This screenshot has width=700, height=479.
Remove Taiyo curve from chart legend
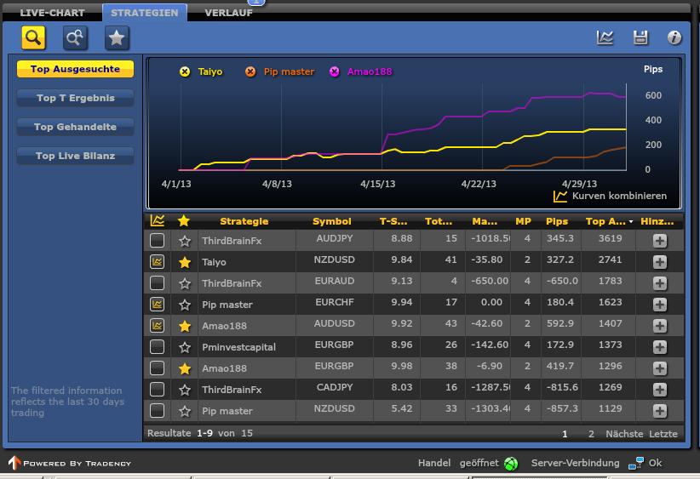tap(185, 71)
